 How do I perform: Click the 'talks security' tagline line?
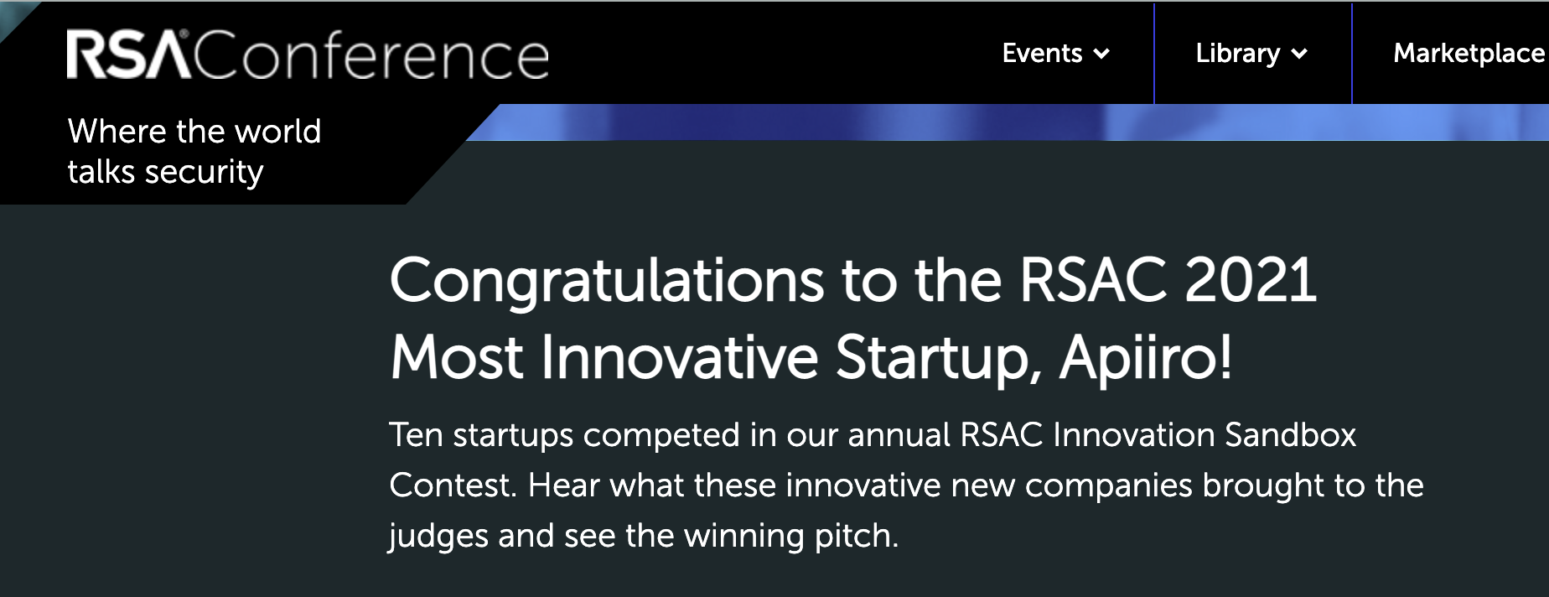click(x=165, y=172)
